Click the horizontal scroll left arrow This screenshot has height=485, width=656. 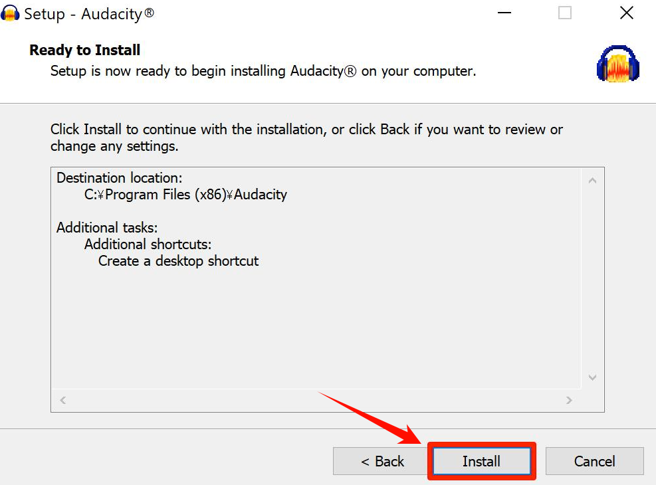(x=62, y=400)
